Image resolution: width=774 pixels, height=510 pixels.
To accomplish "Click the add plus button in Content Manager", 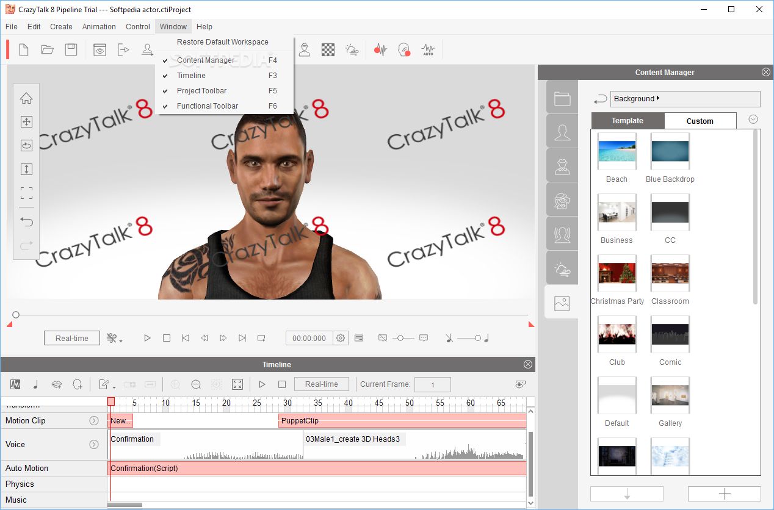I will (725, 494).
